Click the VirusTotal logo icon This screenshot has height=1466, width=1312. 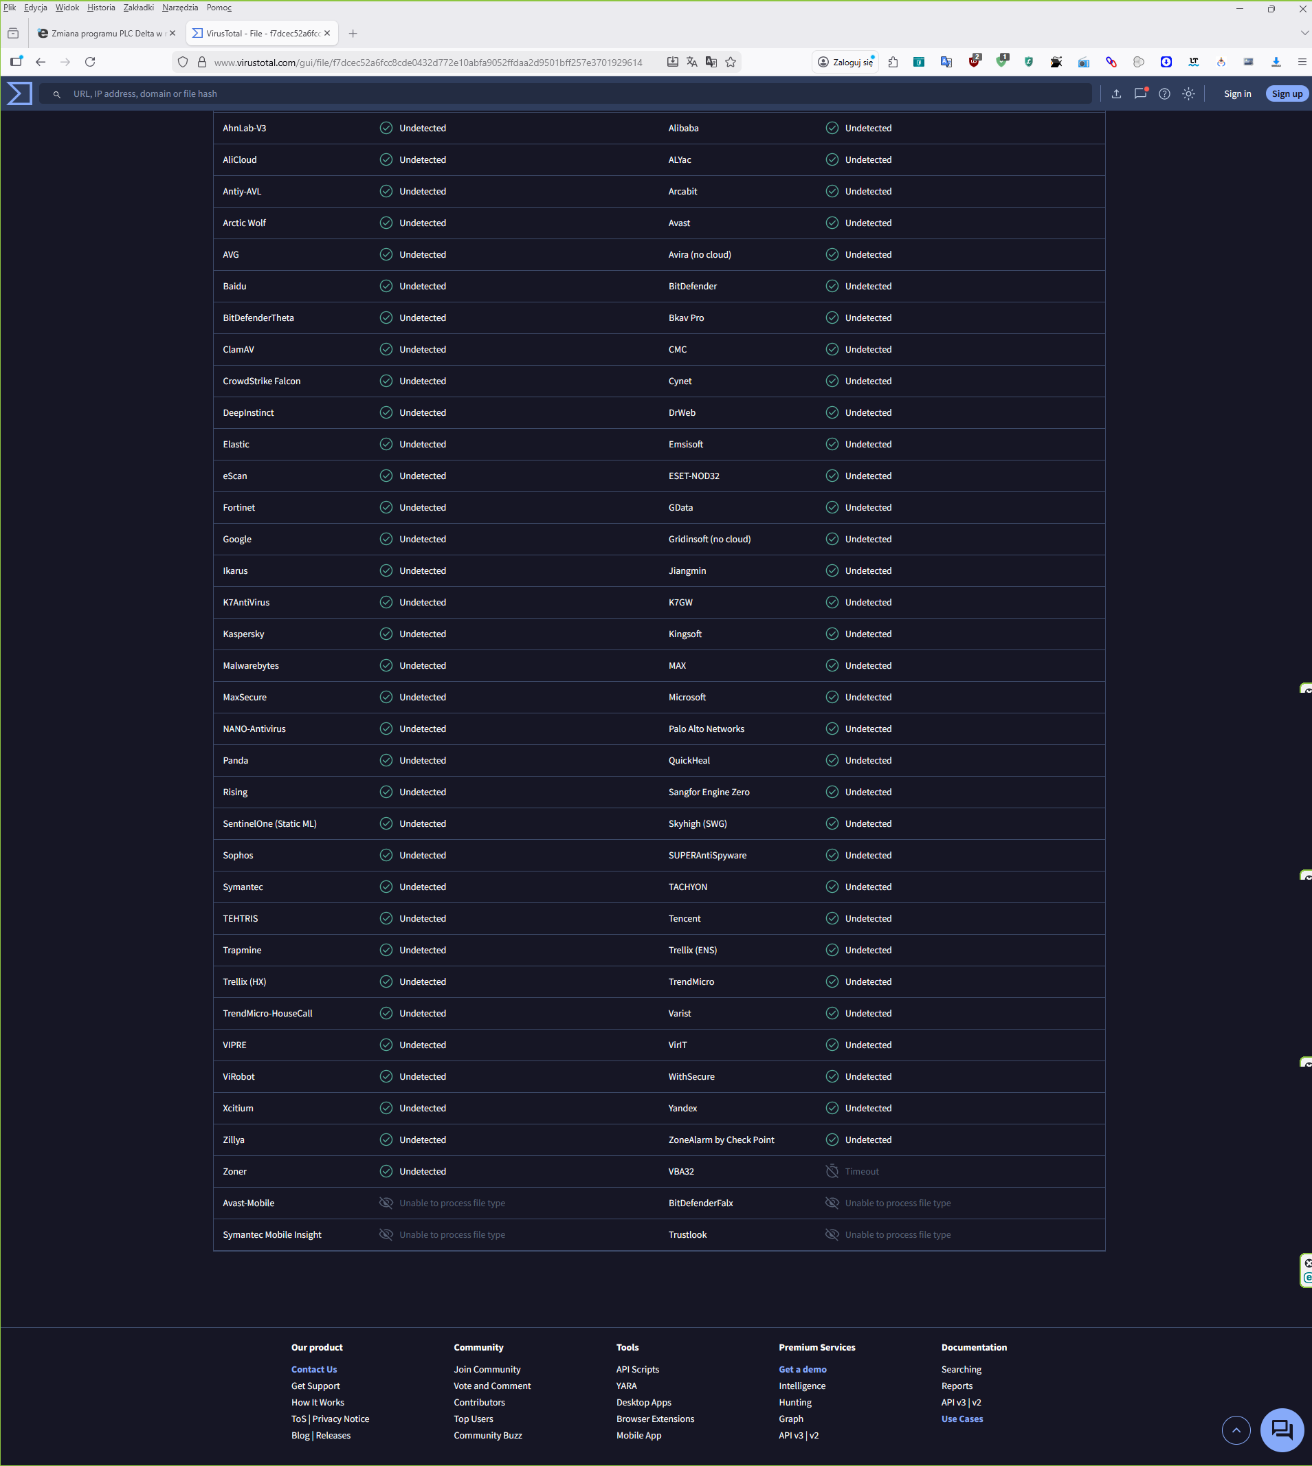click(x=19, y=93)
